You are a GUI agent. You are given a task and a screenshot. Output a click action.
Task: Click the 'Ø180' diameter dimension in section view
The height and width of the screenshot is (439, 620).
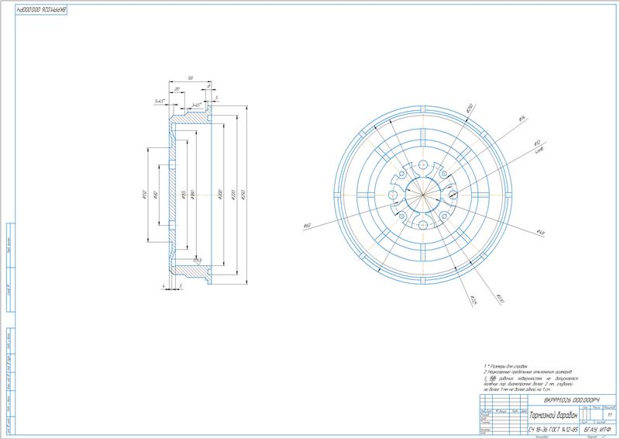point(192,195)
